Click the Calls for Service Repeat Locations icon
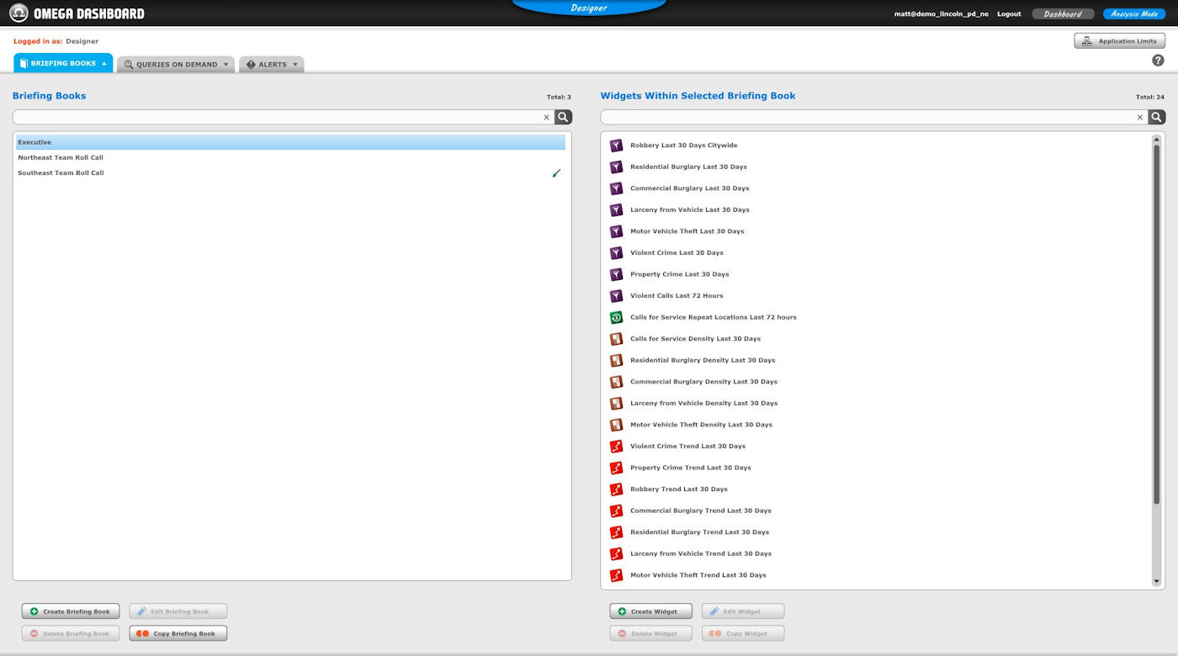The width and height of the screenshot is (1178, 656). (616, 317)
